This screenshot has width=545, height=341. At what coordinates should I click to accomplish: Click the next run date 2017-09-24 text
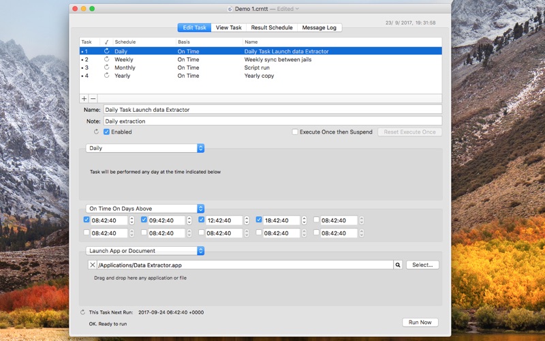171,312
